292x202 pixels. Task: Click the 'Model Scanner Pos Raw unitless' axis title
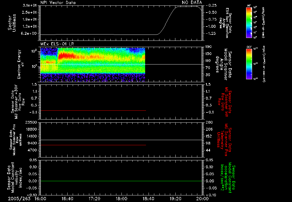click(x=16, y=140)
